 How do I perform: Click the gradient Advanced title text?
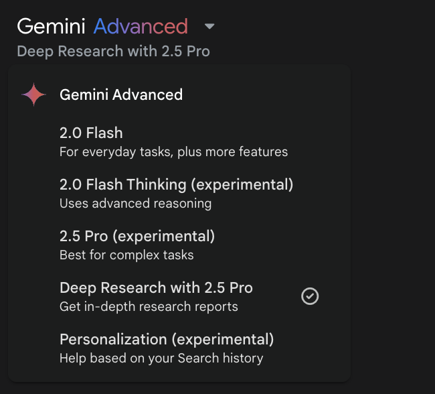[141, 26]
